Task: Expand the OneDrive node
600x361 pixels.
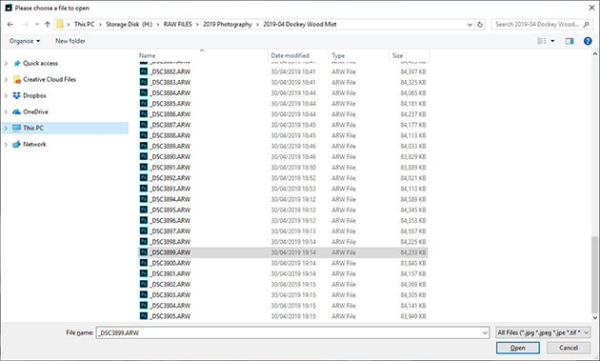Action: coord(6,111)
